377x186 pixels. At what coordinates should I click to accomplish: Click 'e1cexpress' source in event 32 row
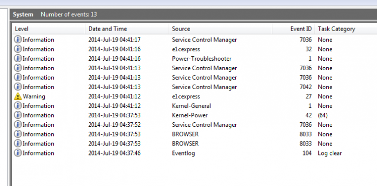[186, 49]
